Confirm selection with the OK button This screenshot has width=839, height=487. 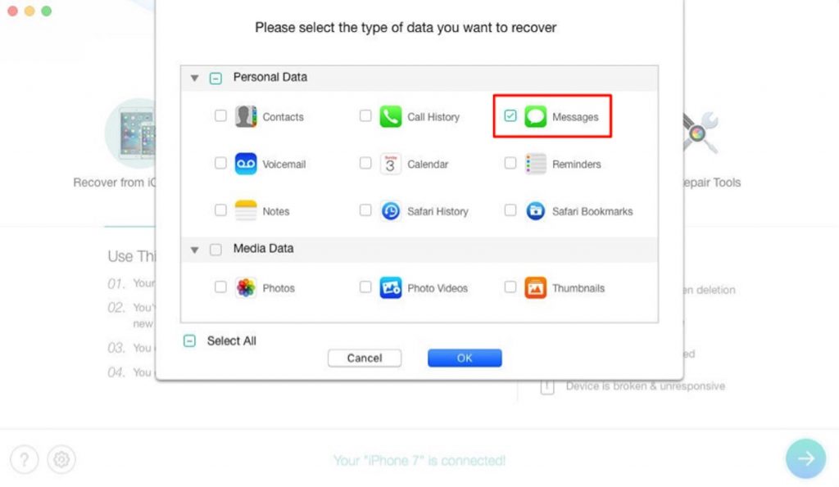pyautogui.click(x=465, y=358)
